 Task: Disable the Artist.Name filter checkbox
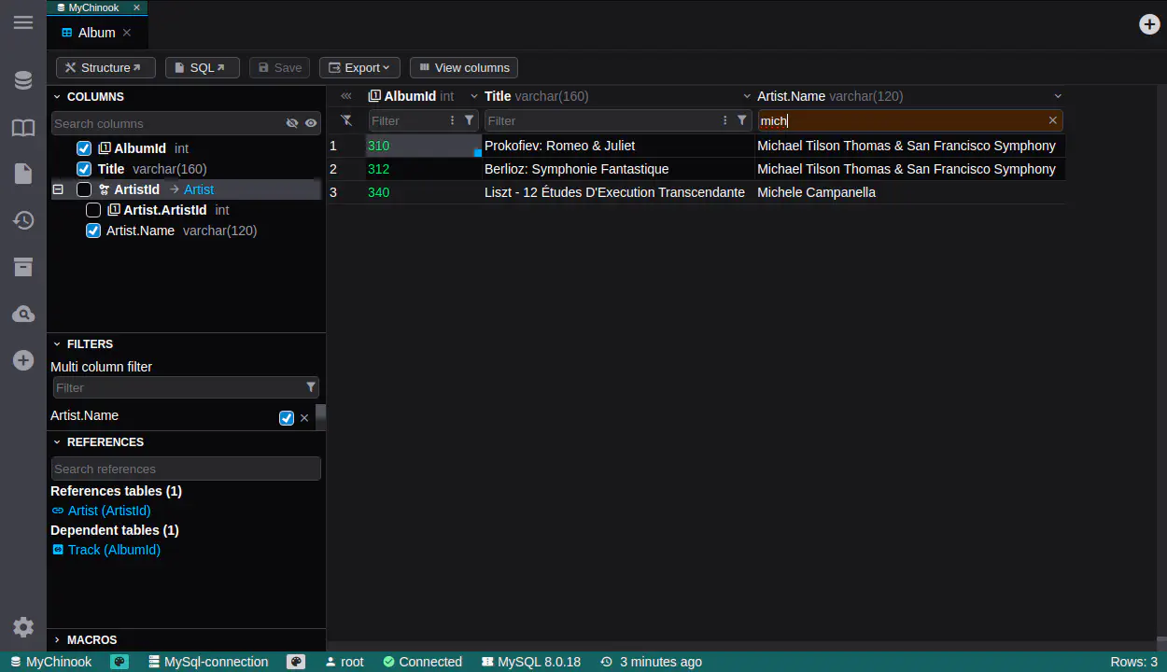point(287,418)
